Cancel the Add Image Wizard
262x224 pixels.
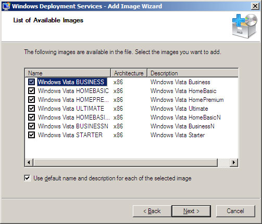(235, 211)
